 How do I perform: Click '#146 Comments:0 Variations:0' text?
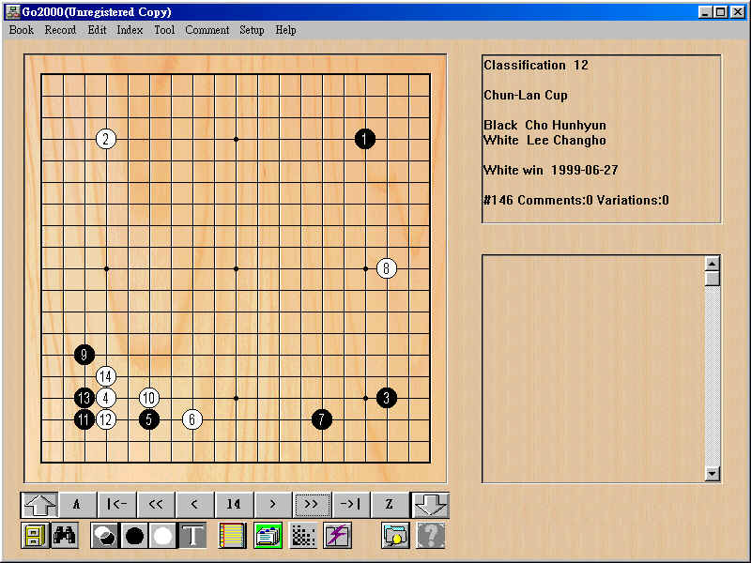click(x=575, y=200)
